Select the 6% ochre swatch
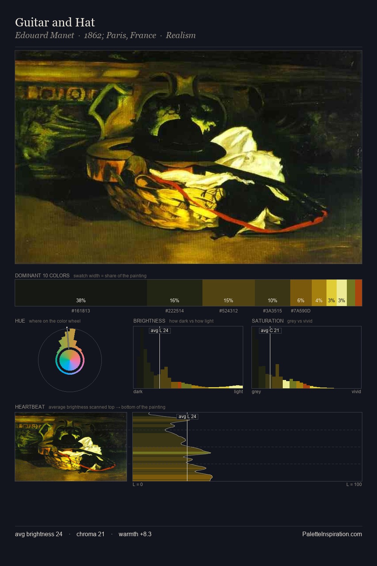 (301, 293)
